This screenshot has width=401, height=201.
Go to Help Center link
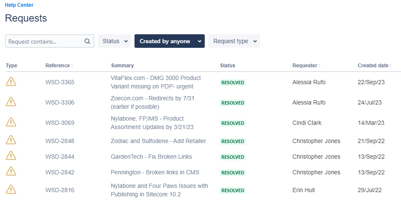19,5
